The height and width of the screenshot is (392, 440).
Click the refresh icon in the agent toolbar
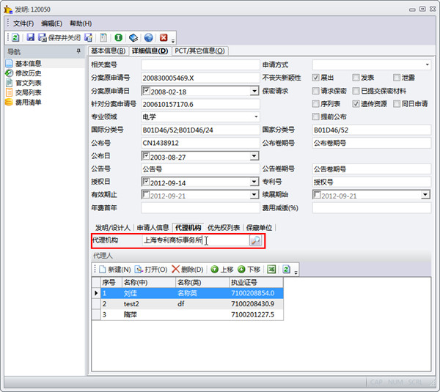point(287,270)
